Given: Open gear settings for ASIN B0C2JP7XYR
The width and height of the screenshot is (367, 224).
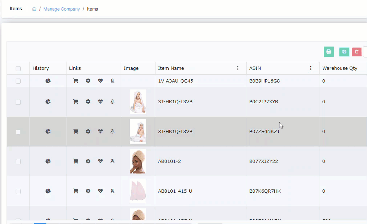Looking at the screenshot, I should (88, 101).
